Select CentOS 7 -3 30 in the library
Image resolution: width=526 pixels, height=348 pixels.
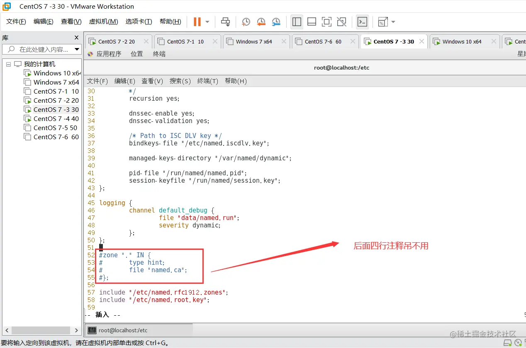pos(51,110)
